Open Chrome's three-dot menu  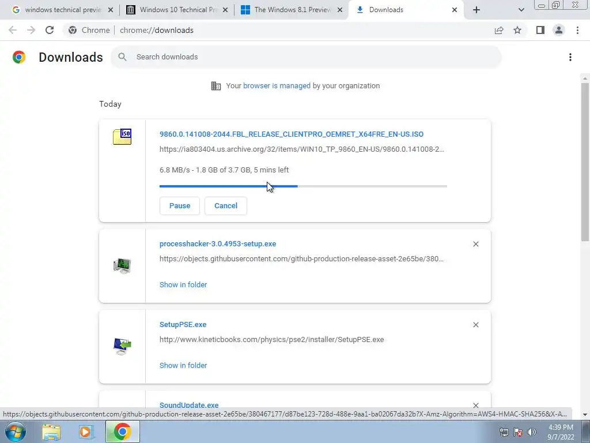click(577, 30)
